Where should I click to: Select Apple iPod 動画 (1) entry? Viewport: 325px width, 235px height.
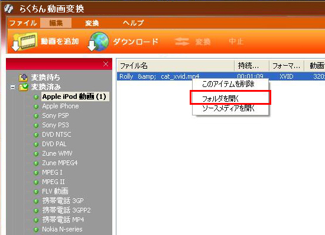tap(74, 96)
